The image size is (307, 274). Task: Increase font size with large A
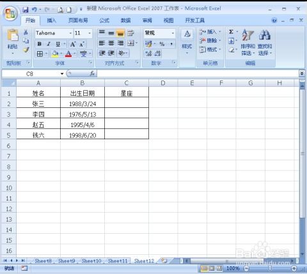tap(73, 44)
